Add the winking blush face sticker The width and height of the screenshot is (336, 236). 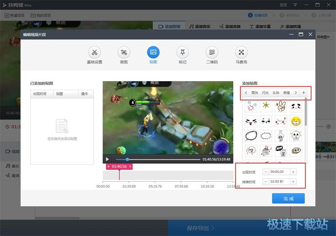(281, 121)
